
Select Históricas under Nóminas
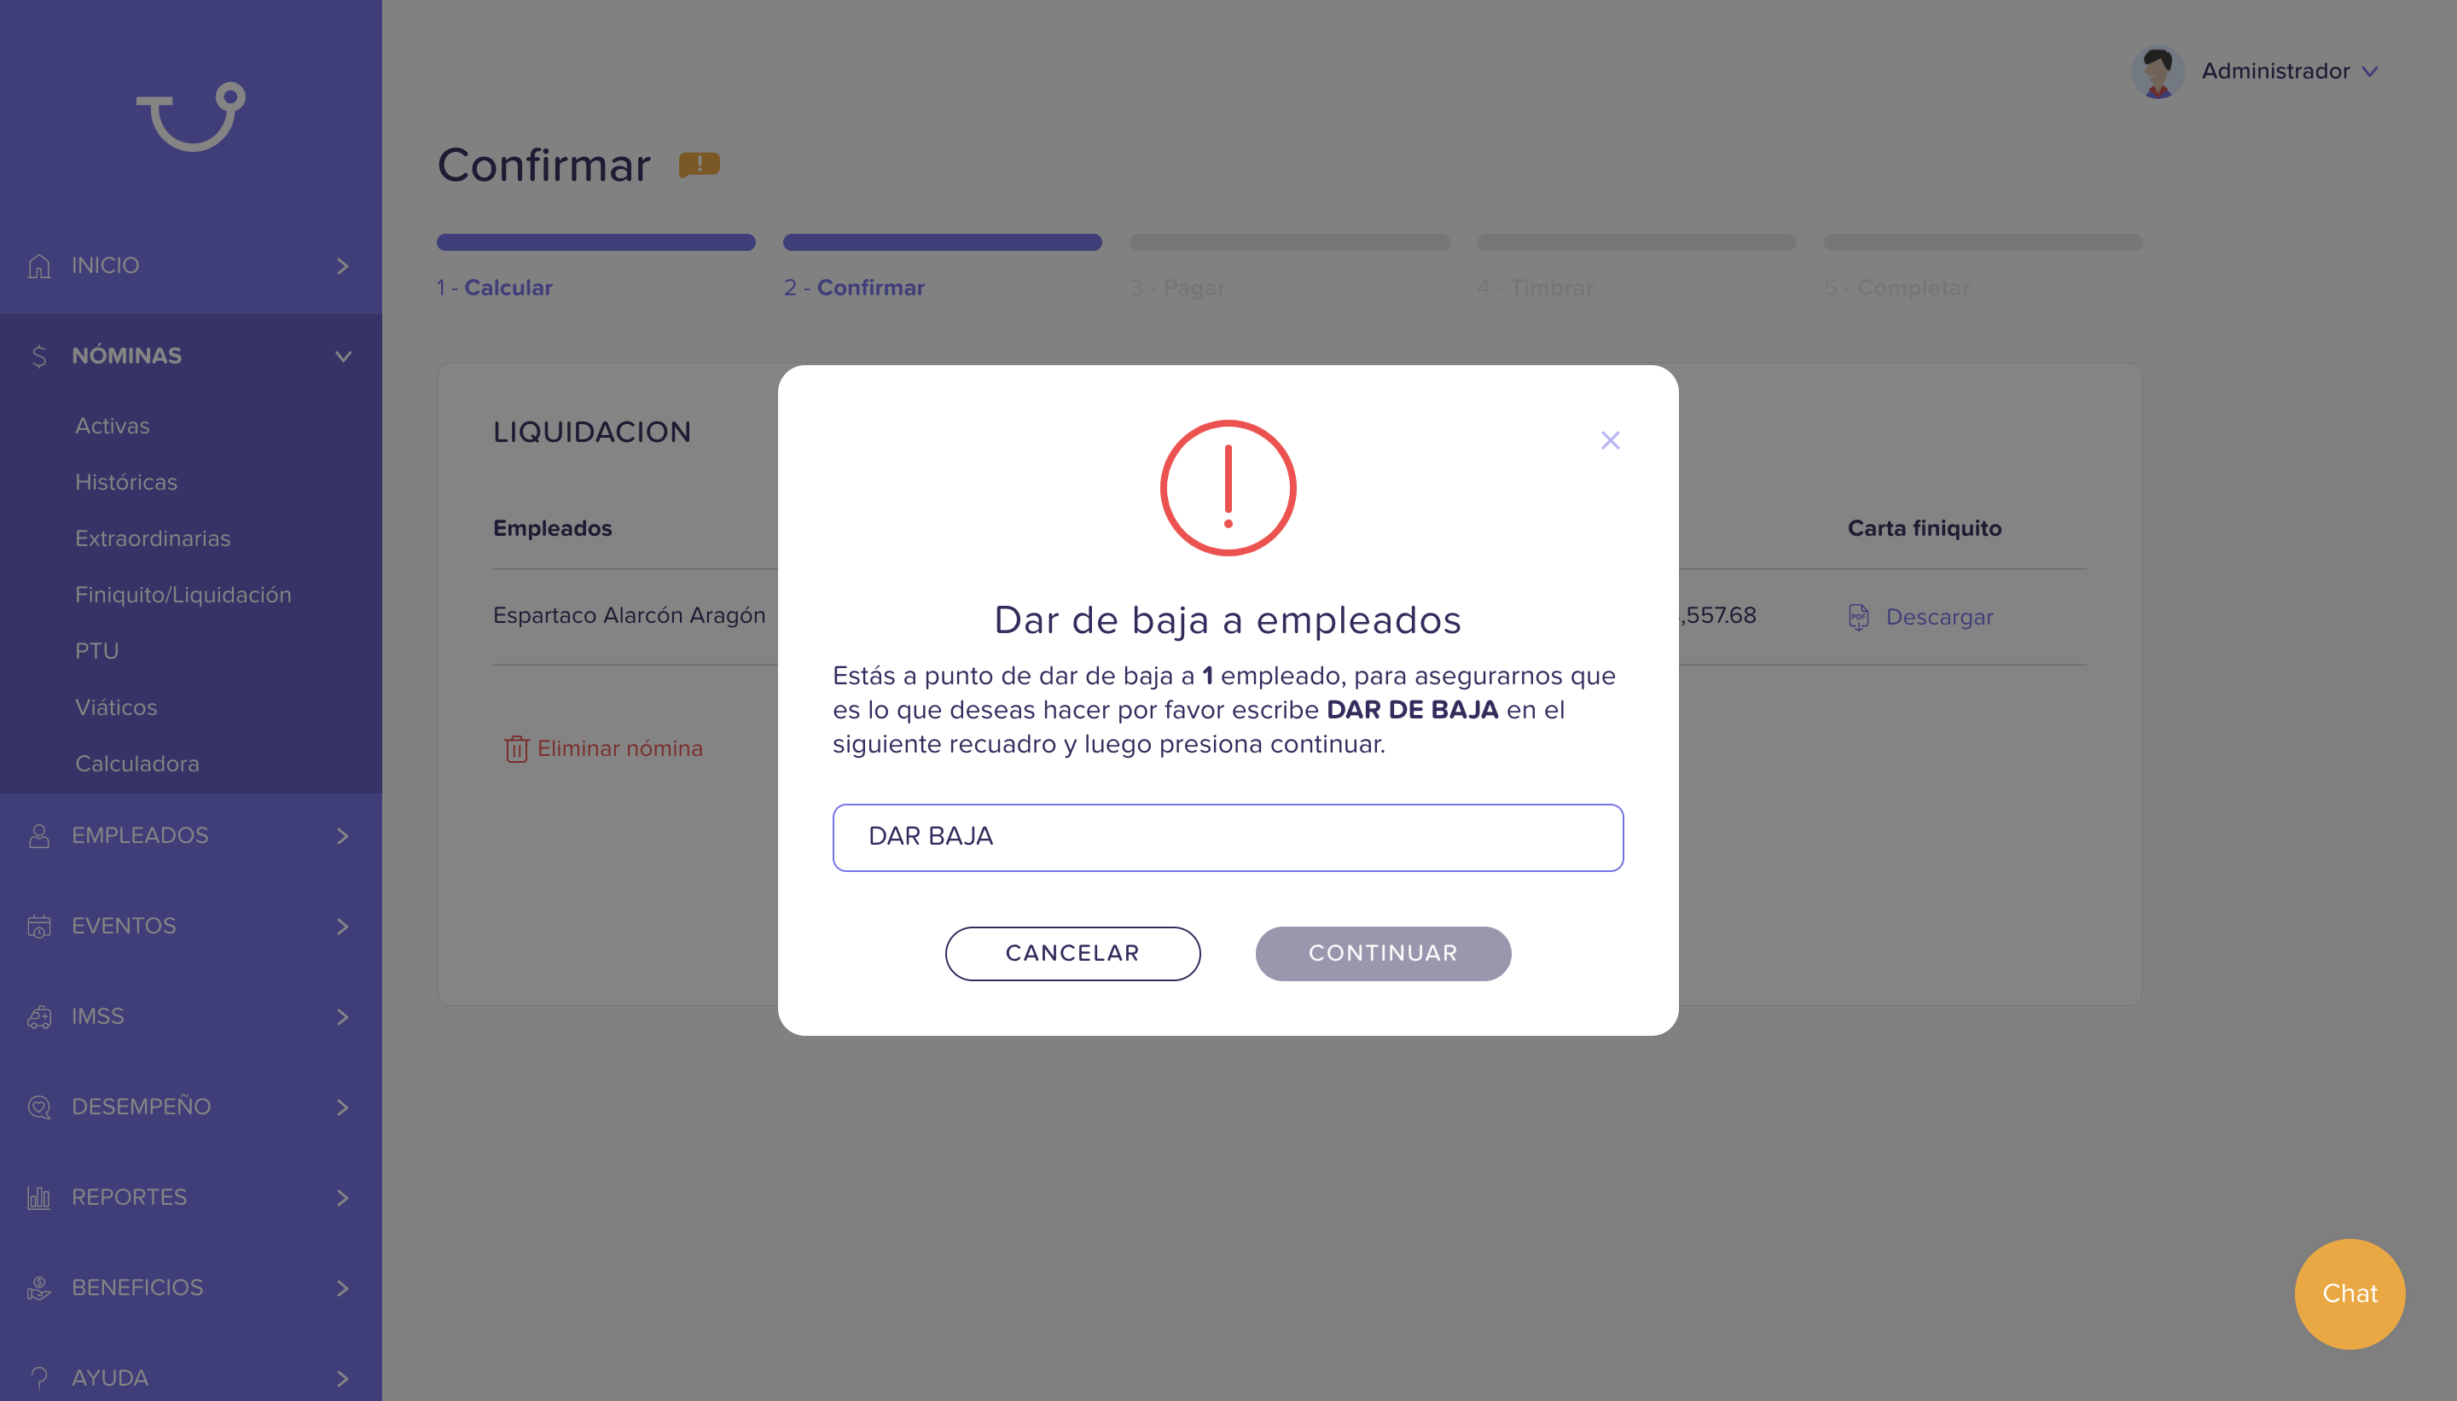126,482
